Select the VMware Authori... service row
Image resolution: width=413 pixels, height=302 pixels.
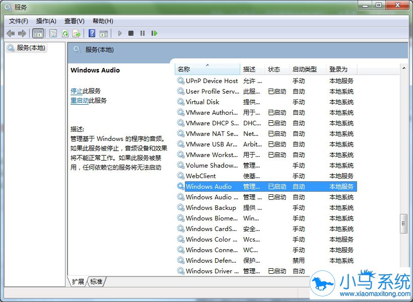tap(266, 112)
